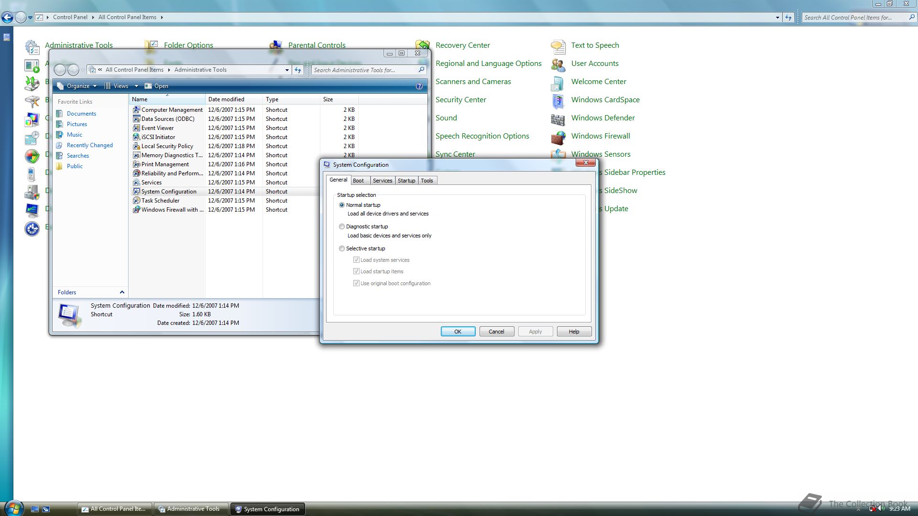Toggle the Load startup items checkbox

pos(356,271)
